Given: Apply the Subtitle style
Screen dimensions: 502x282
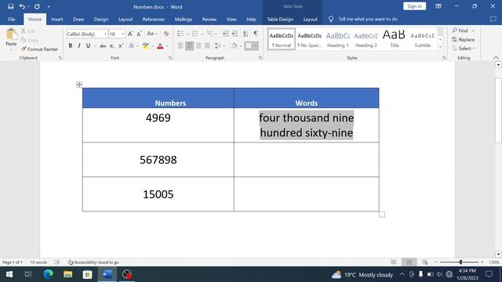Looking at the screenshot, I should tap(423, 39).
